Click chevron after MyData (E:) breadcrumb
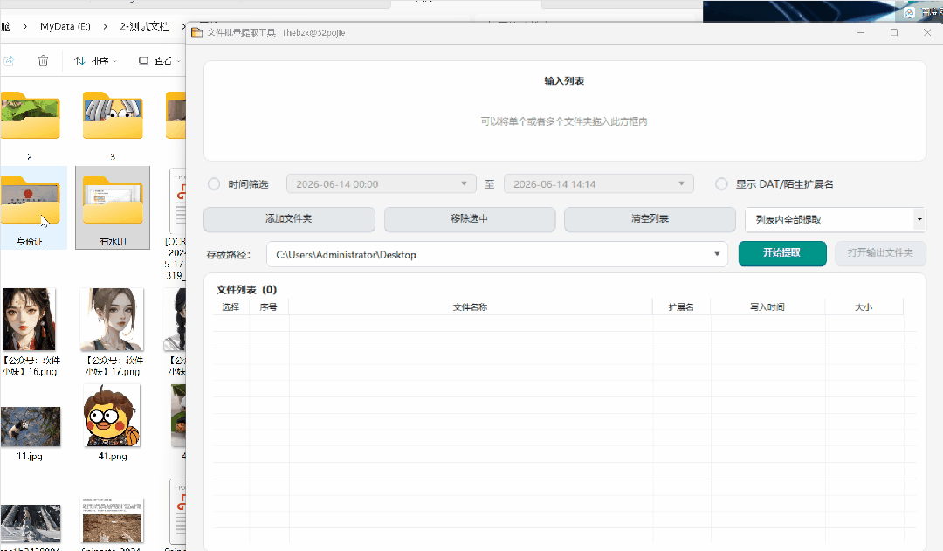The image size is (943, 551). coord(106,26)
